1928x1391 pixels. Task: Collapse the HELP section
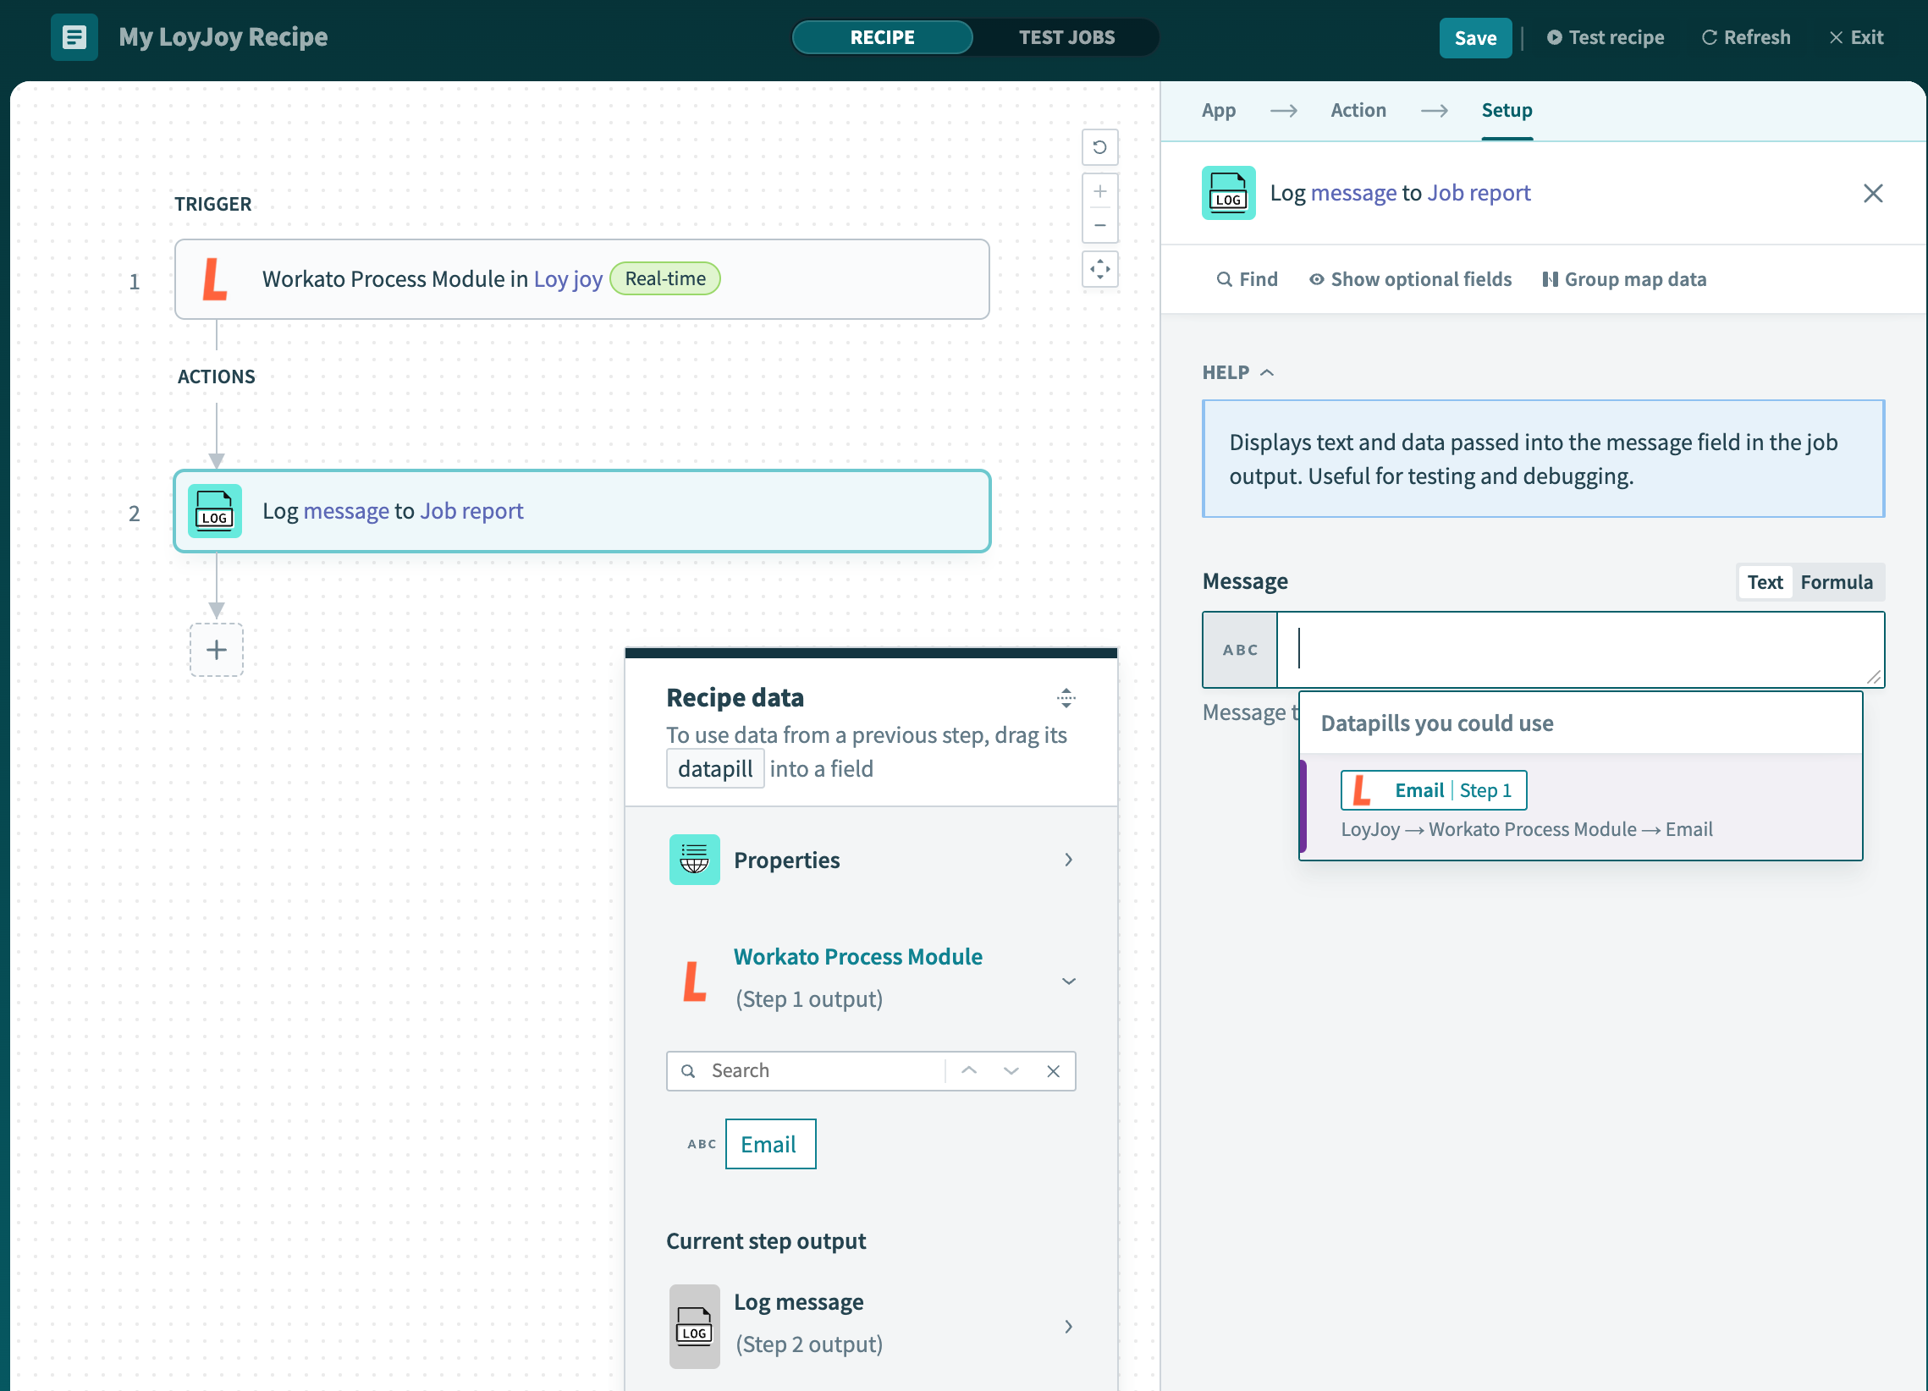1237,372
